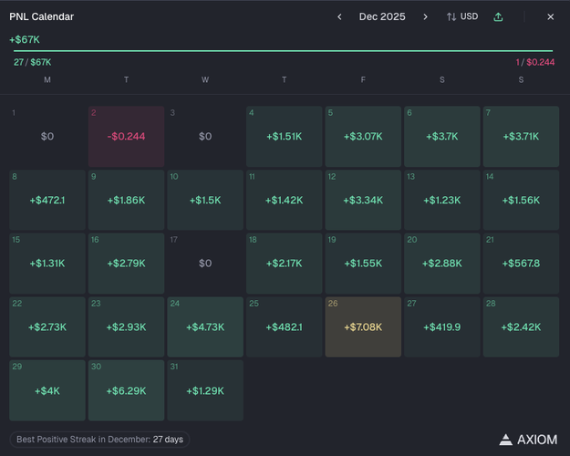Close the PNL Calendar panel
The height and width of the screenshot is (456, 570).
tap(550, 16)
